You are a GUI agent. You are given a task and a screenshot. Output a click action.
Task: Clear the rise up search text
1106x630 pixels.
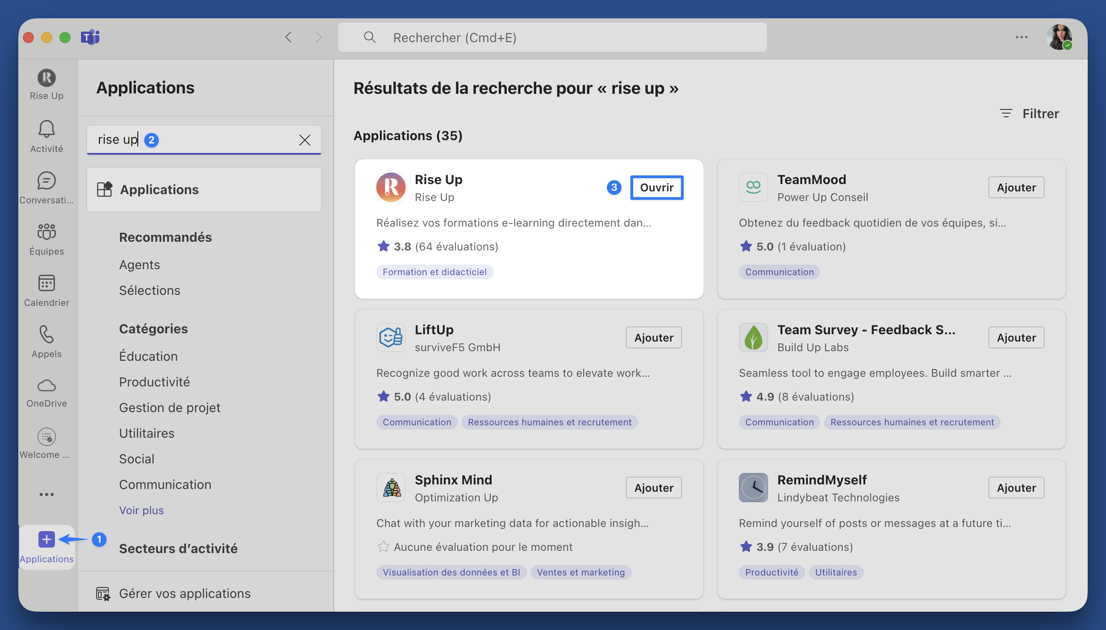[x=304, y=140]
